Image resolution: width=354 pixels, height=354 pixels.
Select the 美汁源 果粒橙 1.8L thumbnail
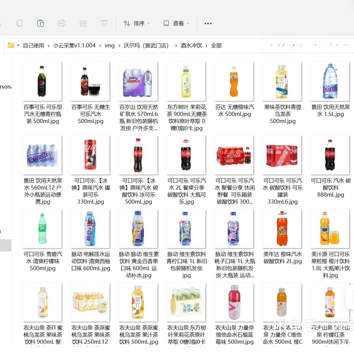click(330, 229)
